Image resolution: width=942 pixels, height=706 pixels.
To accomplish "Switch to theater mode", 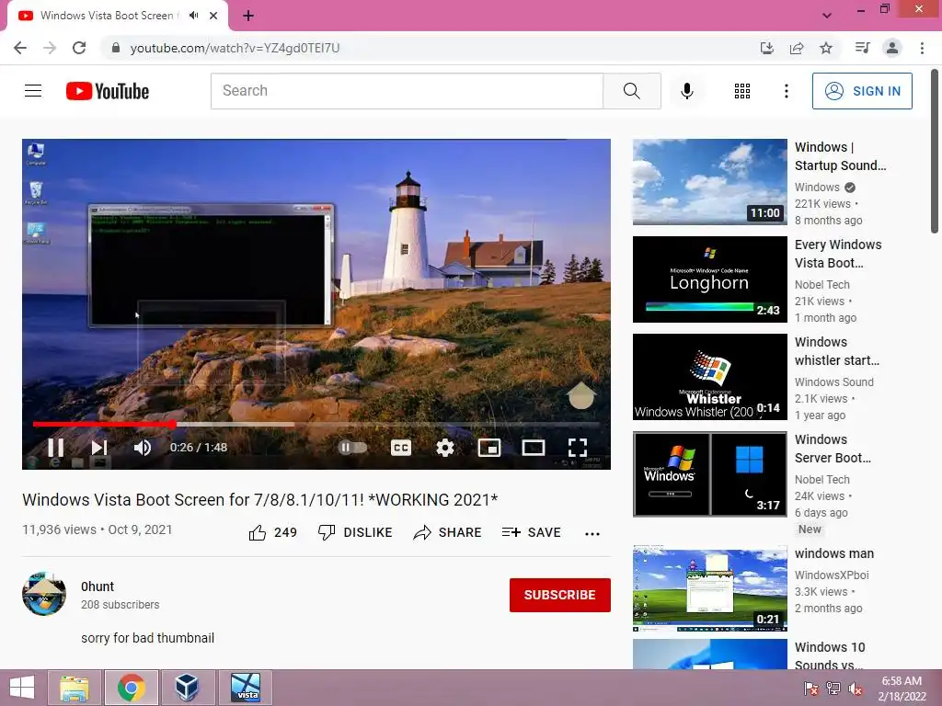I will tap(533, 448).
